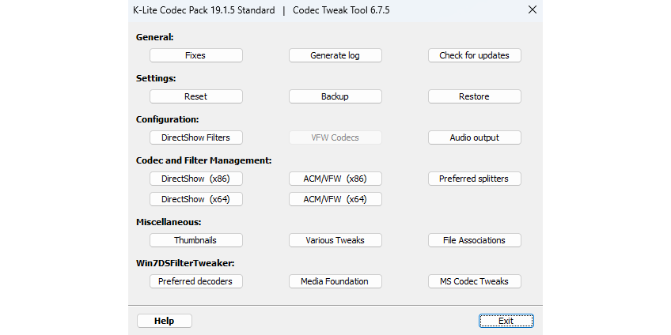This screenshot has width=671, height=335.
Task: Open the Thumbnails settings
Action: (x=195, y=240)
